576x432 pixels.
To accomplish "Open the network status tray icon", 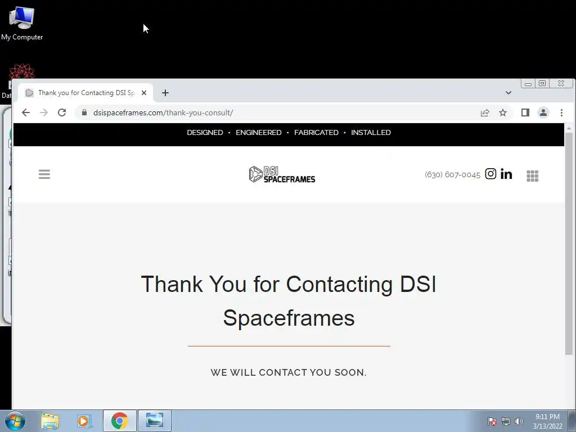I will (x=506, y=421).
